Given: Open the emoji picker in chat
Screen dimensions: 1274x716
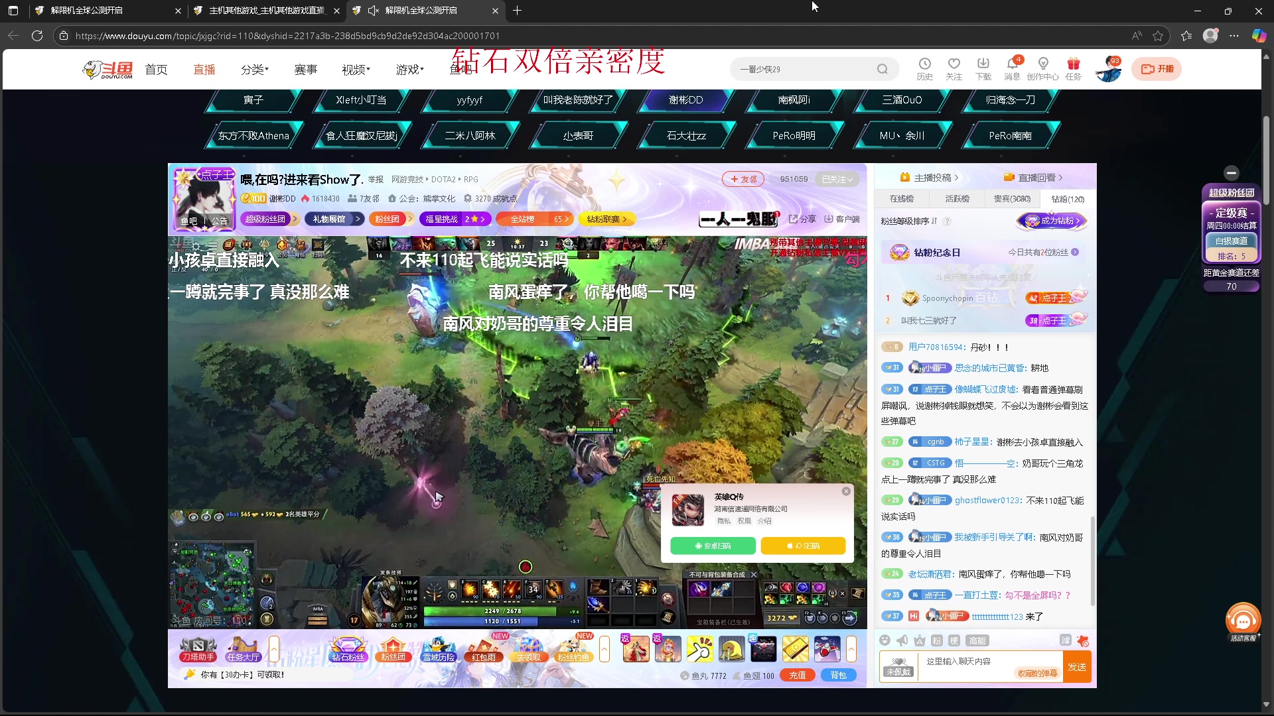Looking at the screenshot, I should point(885,640).
